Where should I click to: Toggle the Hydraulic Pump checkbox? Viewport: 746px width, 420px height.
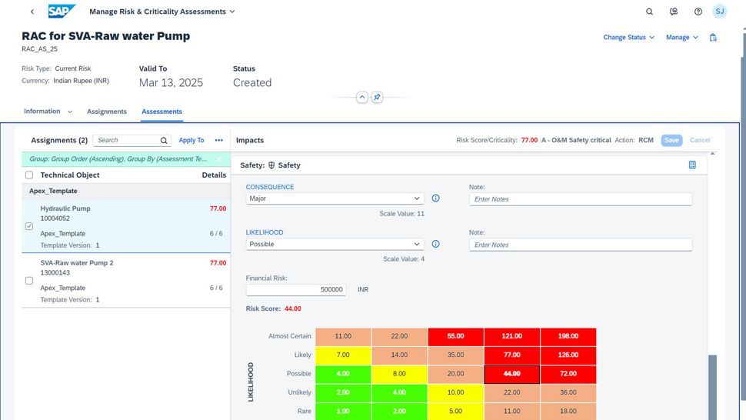29,226
